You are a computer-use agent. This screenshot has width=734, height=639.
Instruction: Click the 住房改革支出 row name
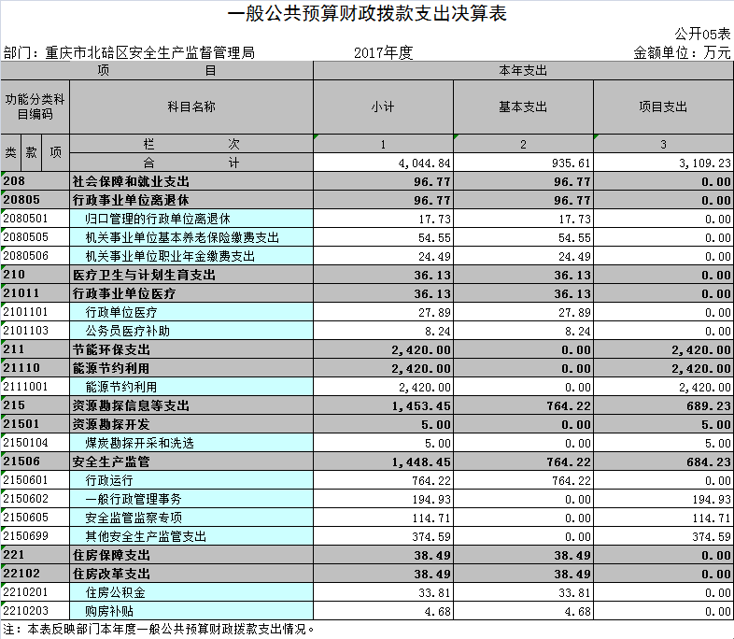coord(191,574)
